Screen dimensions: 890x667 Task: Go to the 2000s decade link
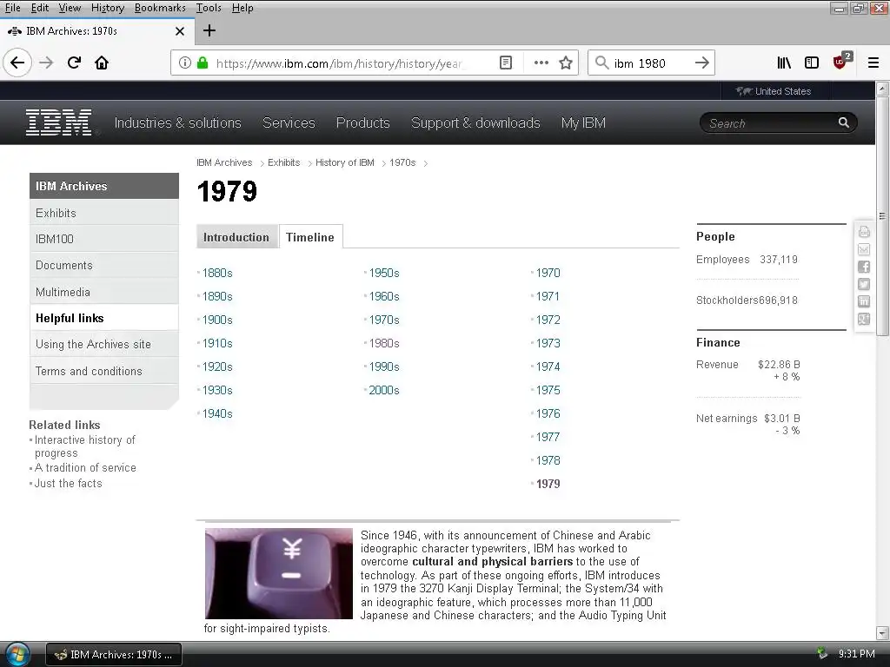coord(384,390)
